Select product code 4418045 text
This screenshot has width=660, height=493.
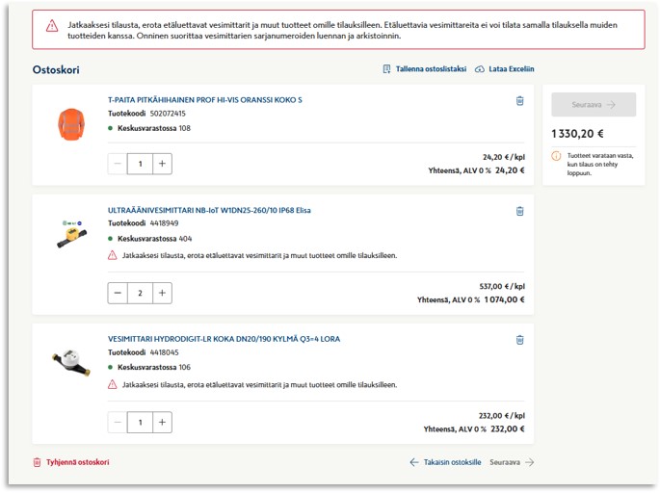(164, 352)
